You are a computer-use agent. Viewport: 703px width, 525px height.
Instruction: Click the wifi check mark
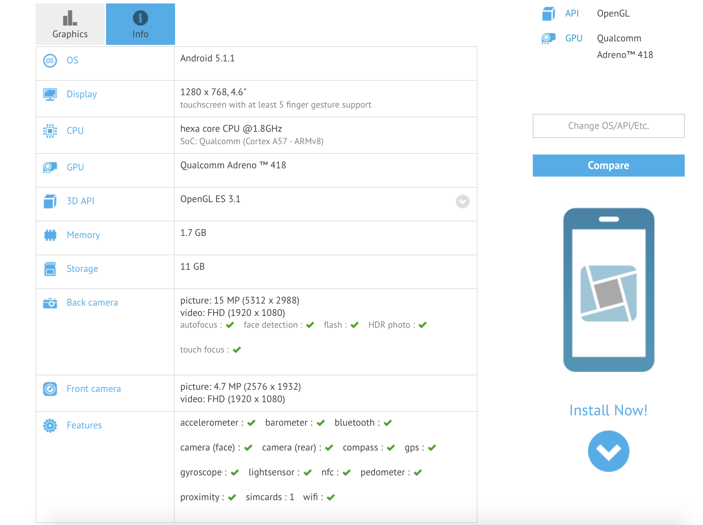tap(331, 497)
